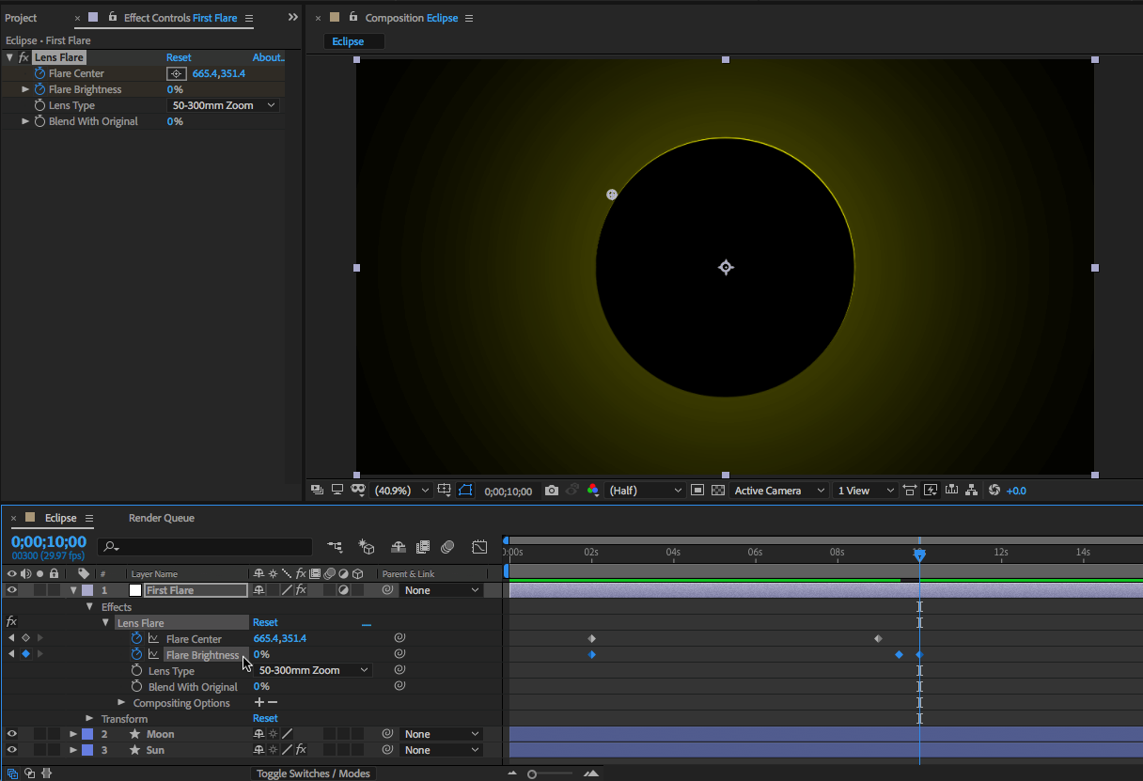Image resolution: width=1143 pixels, height=781 pixels.
Task: Open the Graph Editor in the timeline
Action: click(x=479, y=547)
